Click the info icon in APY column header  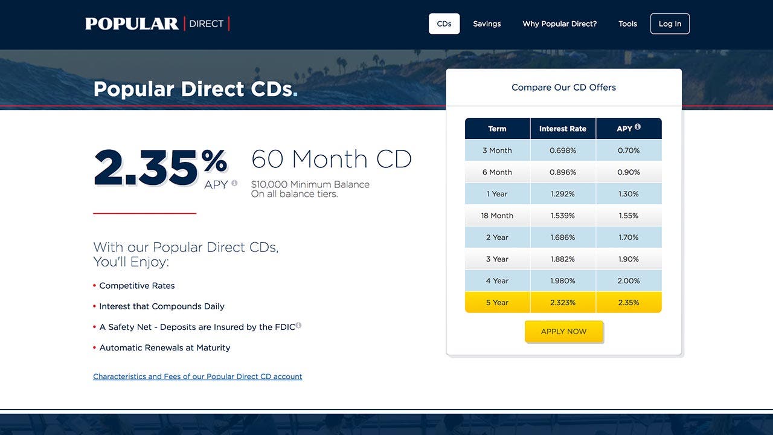638,127
